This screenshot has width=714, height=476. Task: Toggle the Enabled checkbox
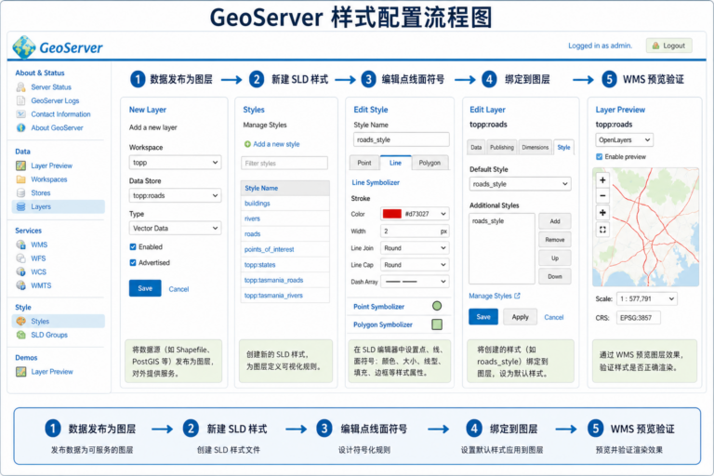[x=133, y=247]
